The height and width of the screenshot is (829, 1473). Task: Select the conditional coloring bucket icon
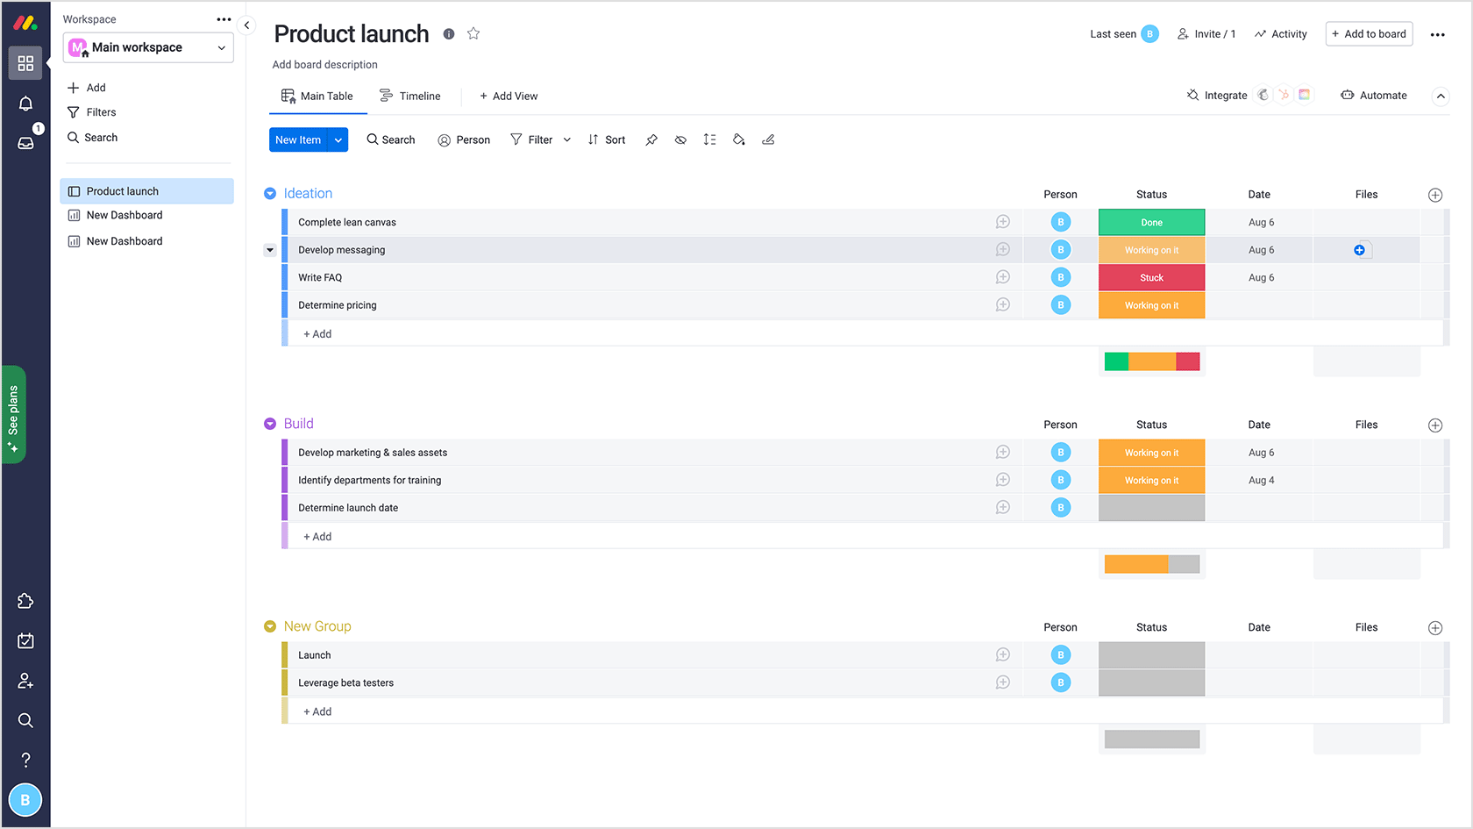point(738,139)
